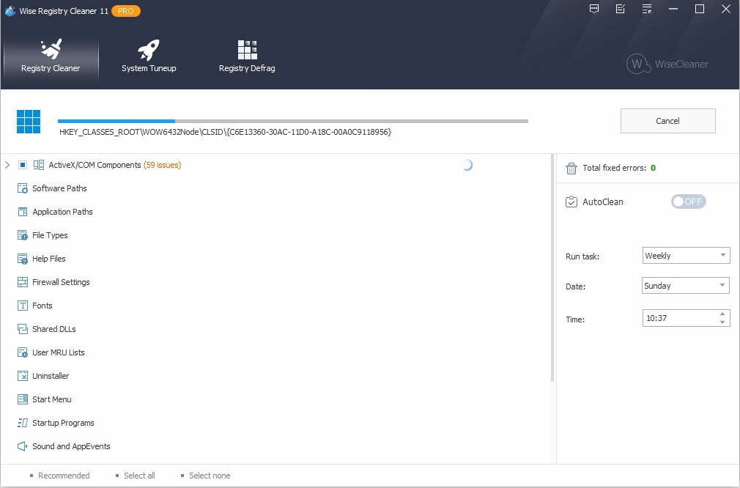Click the scanned registry key path text
This screenshot has width=740, height=488.
226,132
